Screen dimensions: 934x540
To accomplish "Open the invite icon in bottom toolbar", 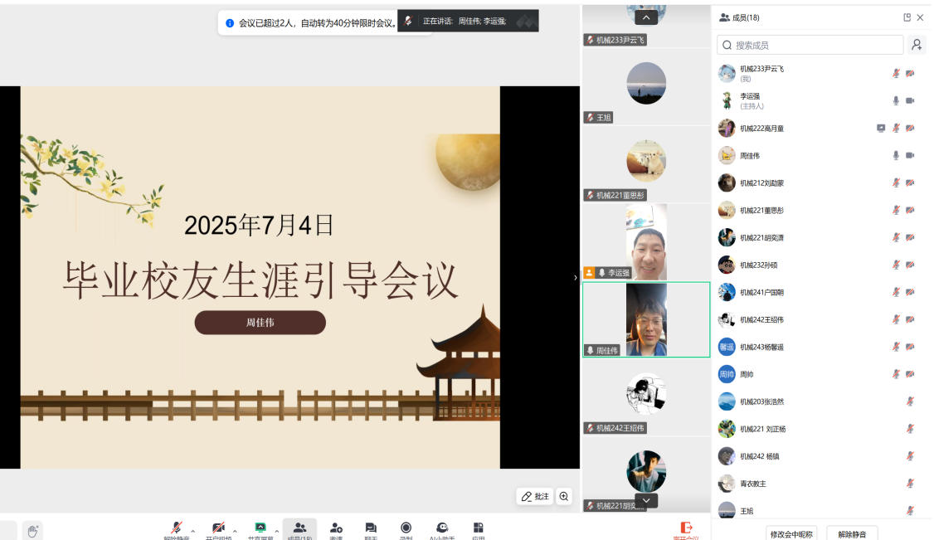I will pyautogui.click(x=336, y=528).
